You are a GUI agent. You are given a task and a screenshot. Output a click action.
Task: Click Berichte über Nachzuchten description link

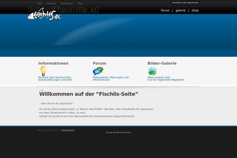click(55, 79)
